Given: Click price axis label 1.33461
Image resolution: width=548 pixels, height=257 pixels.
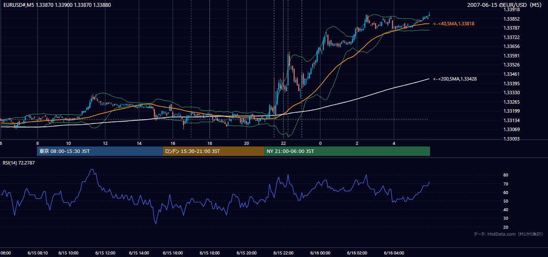Looking at the screenshot, I should (511, 74).
